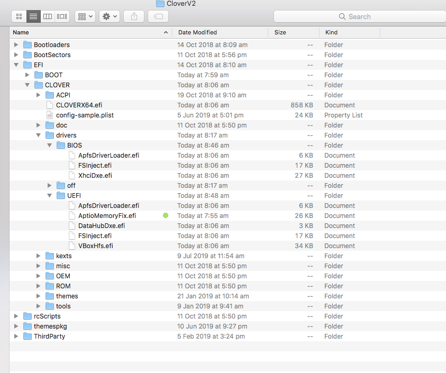Image resolution: width=446 pixels, height=373 pixels.
Task: Collapse the UEFI folder
Action: click(50, 195)
